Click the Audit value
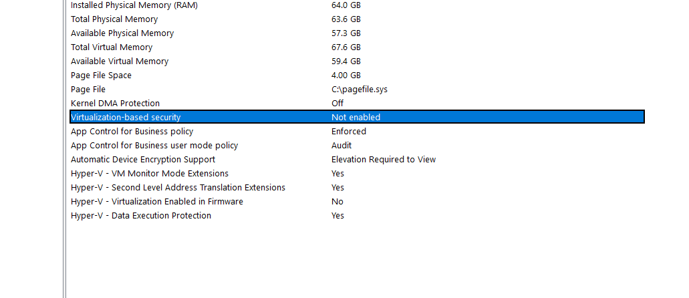The width and height of the screenshot is (689, 298). pyautogui.click(x=341, y=146)
